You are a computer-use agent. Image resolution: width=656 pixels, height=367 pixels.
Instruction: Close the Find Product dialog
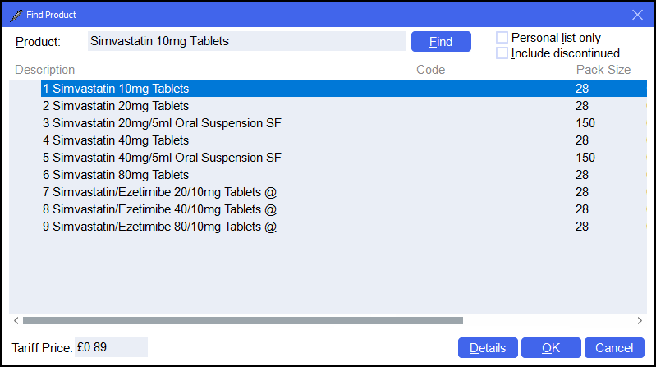coord(637,14)
